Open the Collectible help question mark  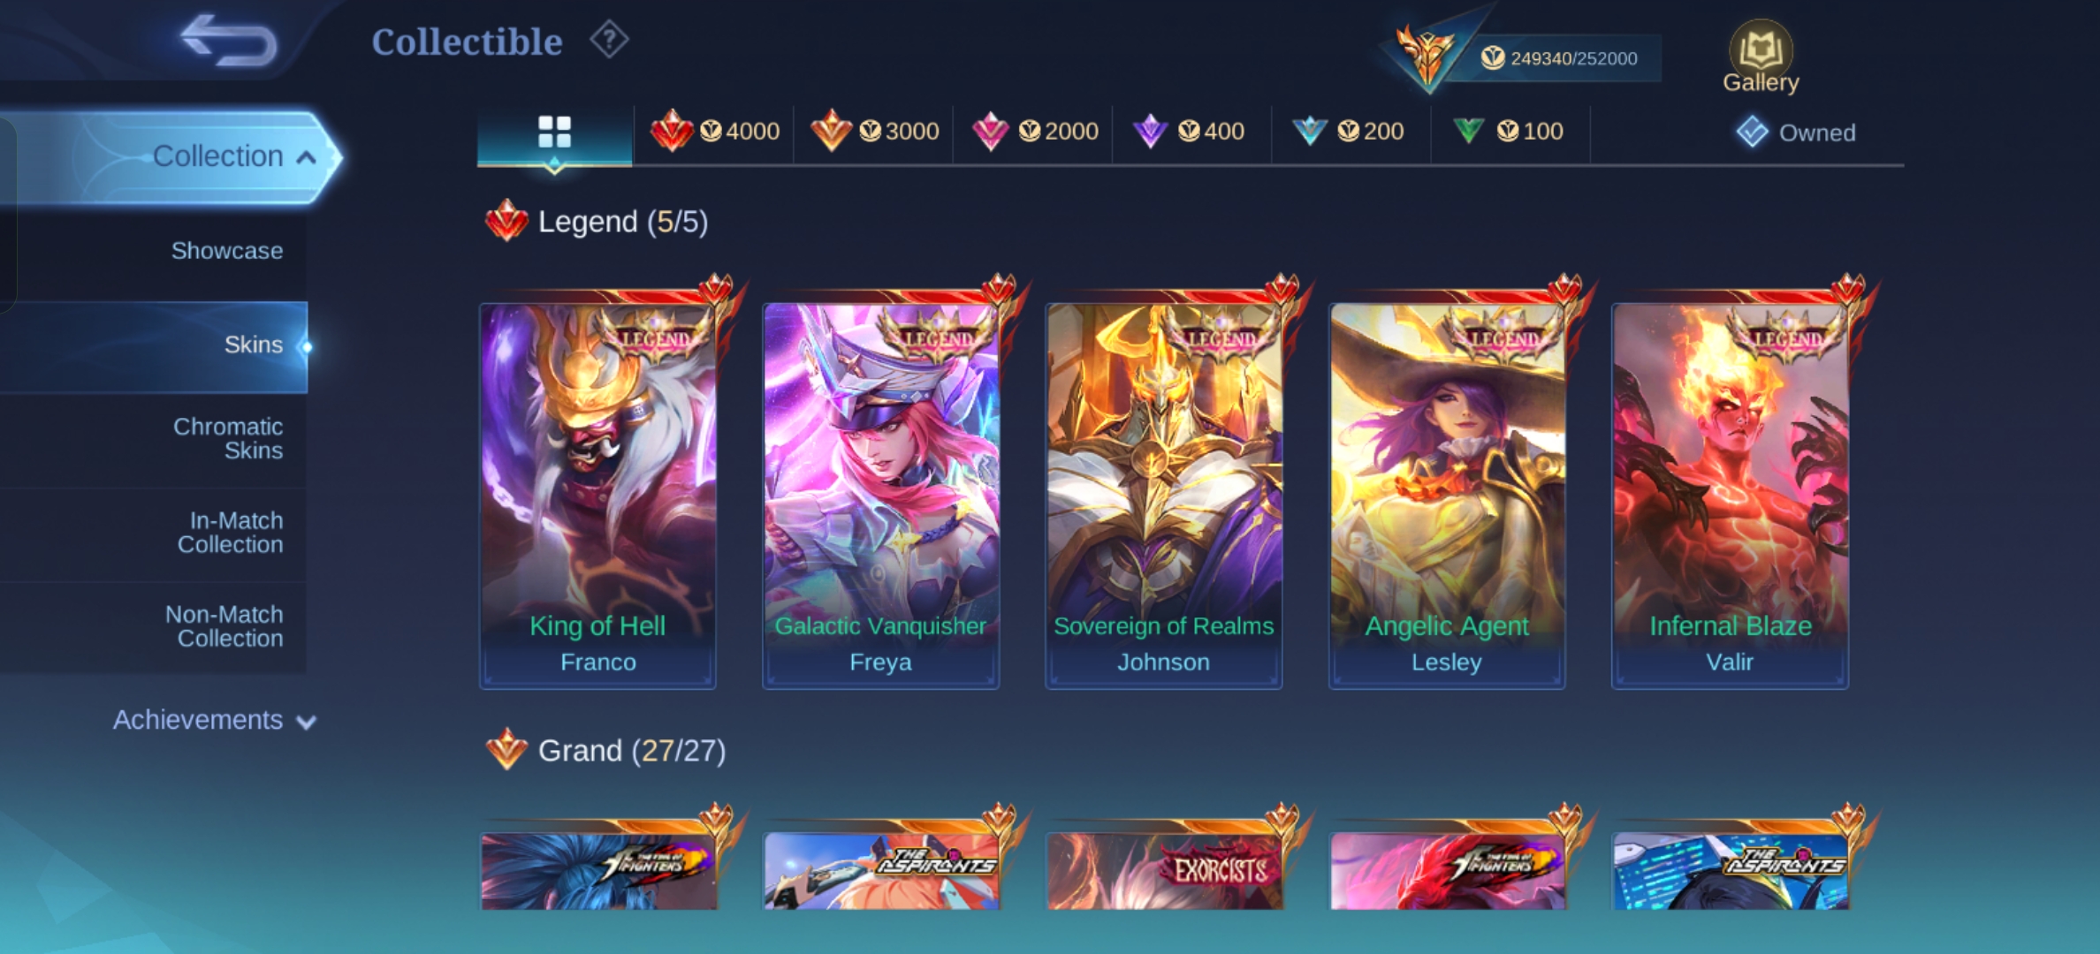click(x=609, y=40)
